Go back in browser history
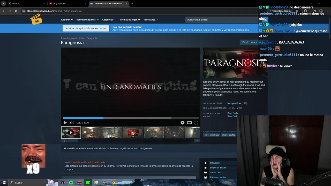This screenshot has height=186, width=331. coord(4,11)
